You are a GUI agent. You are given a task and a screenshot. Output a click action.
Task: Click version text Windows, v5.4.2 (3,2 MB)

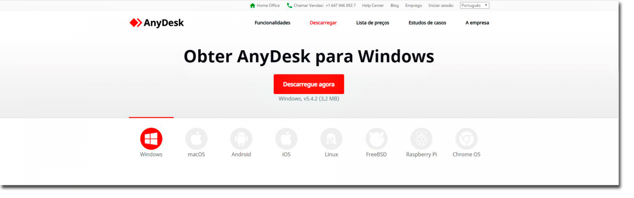click(x=309, y=99)
